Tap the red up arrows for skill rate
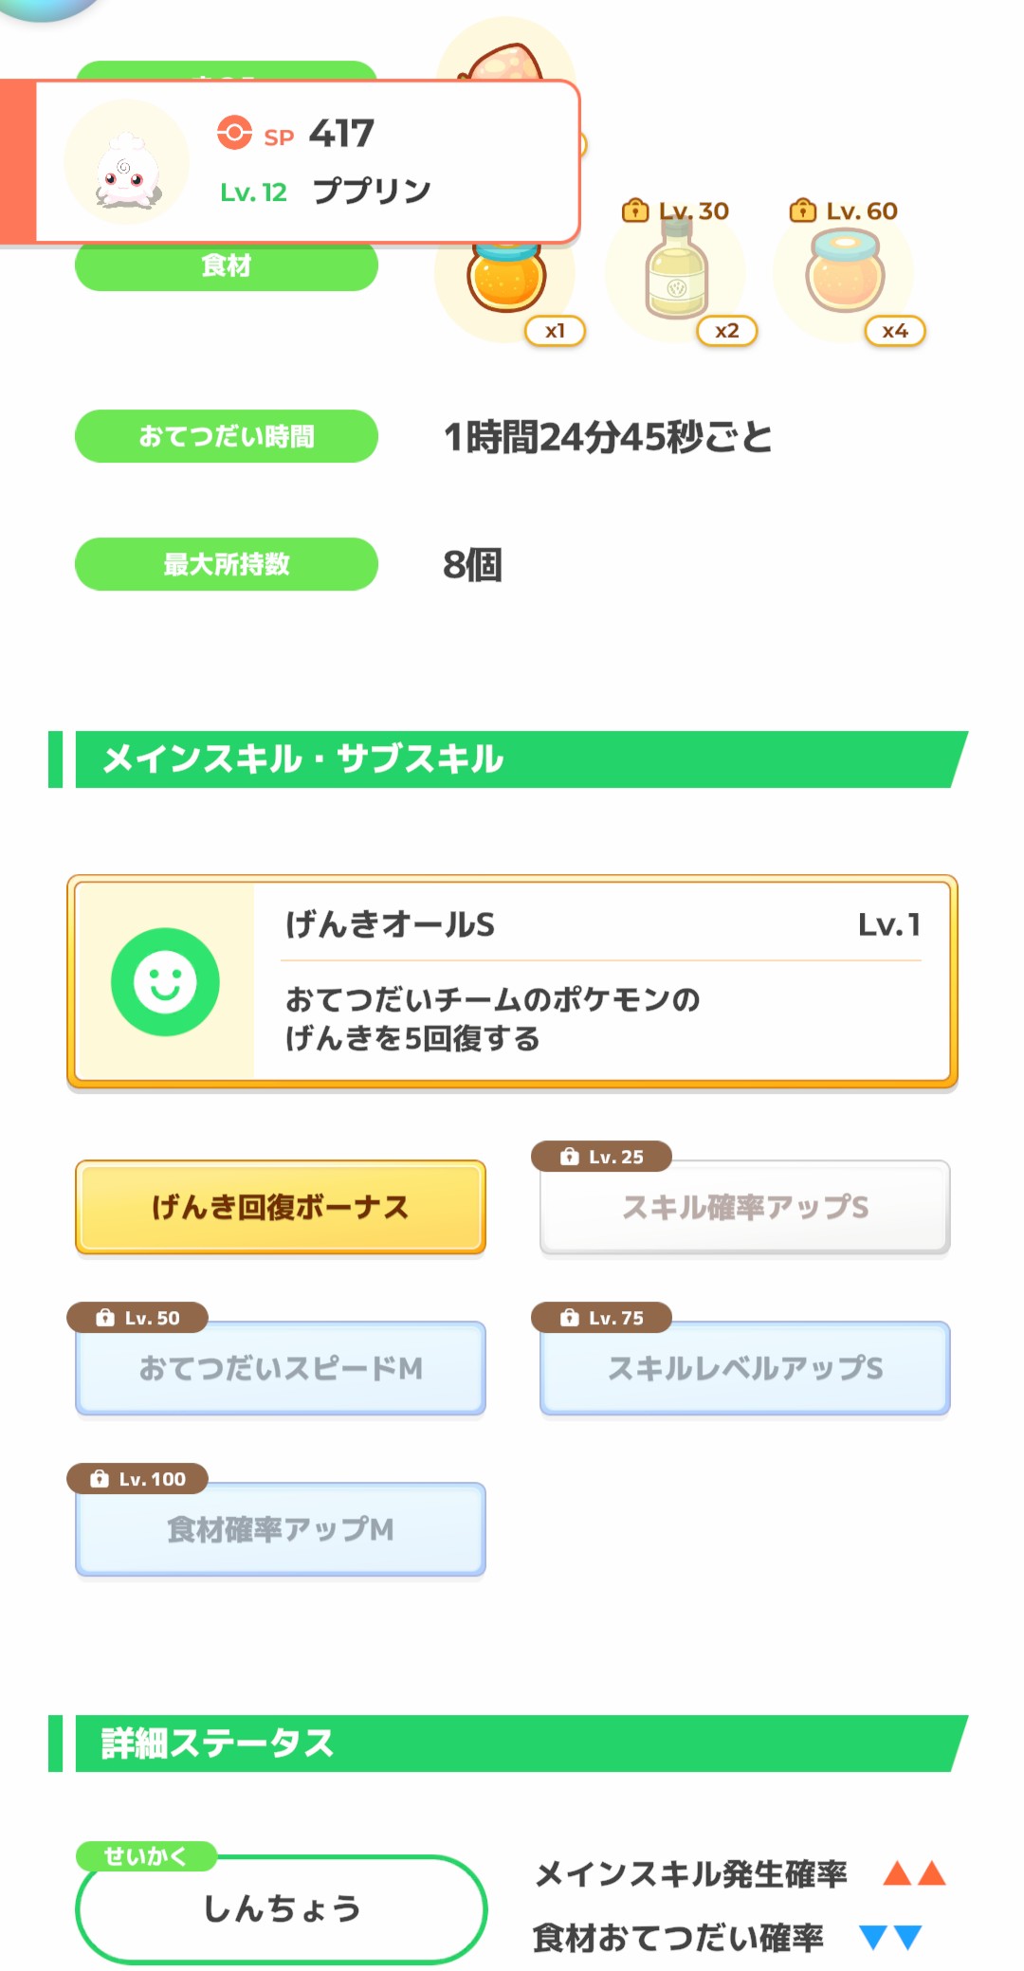This screenshot has width=1024, height=1971. point(914,1873)
